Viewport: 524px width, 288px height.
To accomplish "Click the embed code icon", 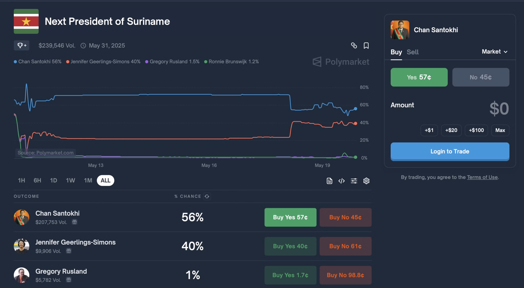I will pos(342,181).
